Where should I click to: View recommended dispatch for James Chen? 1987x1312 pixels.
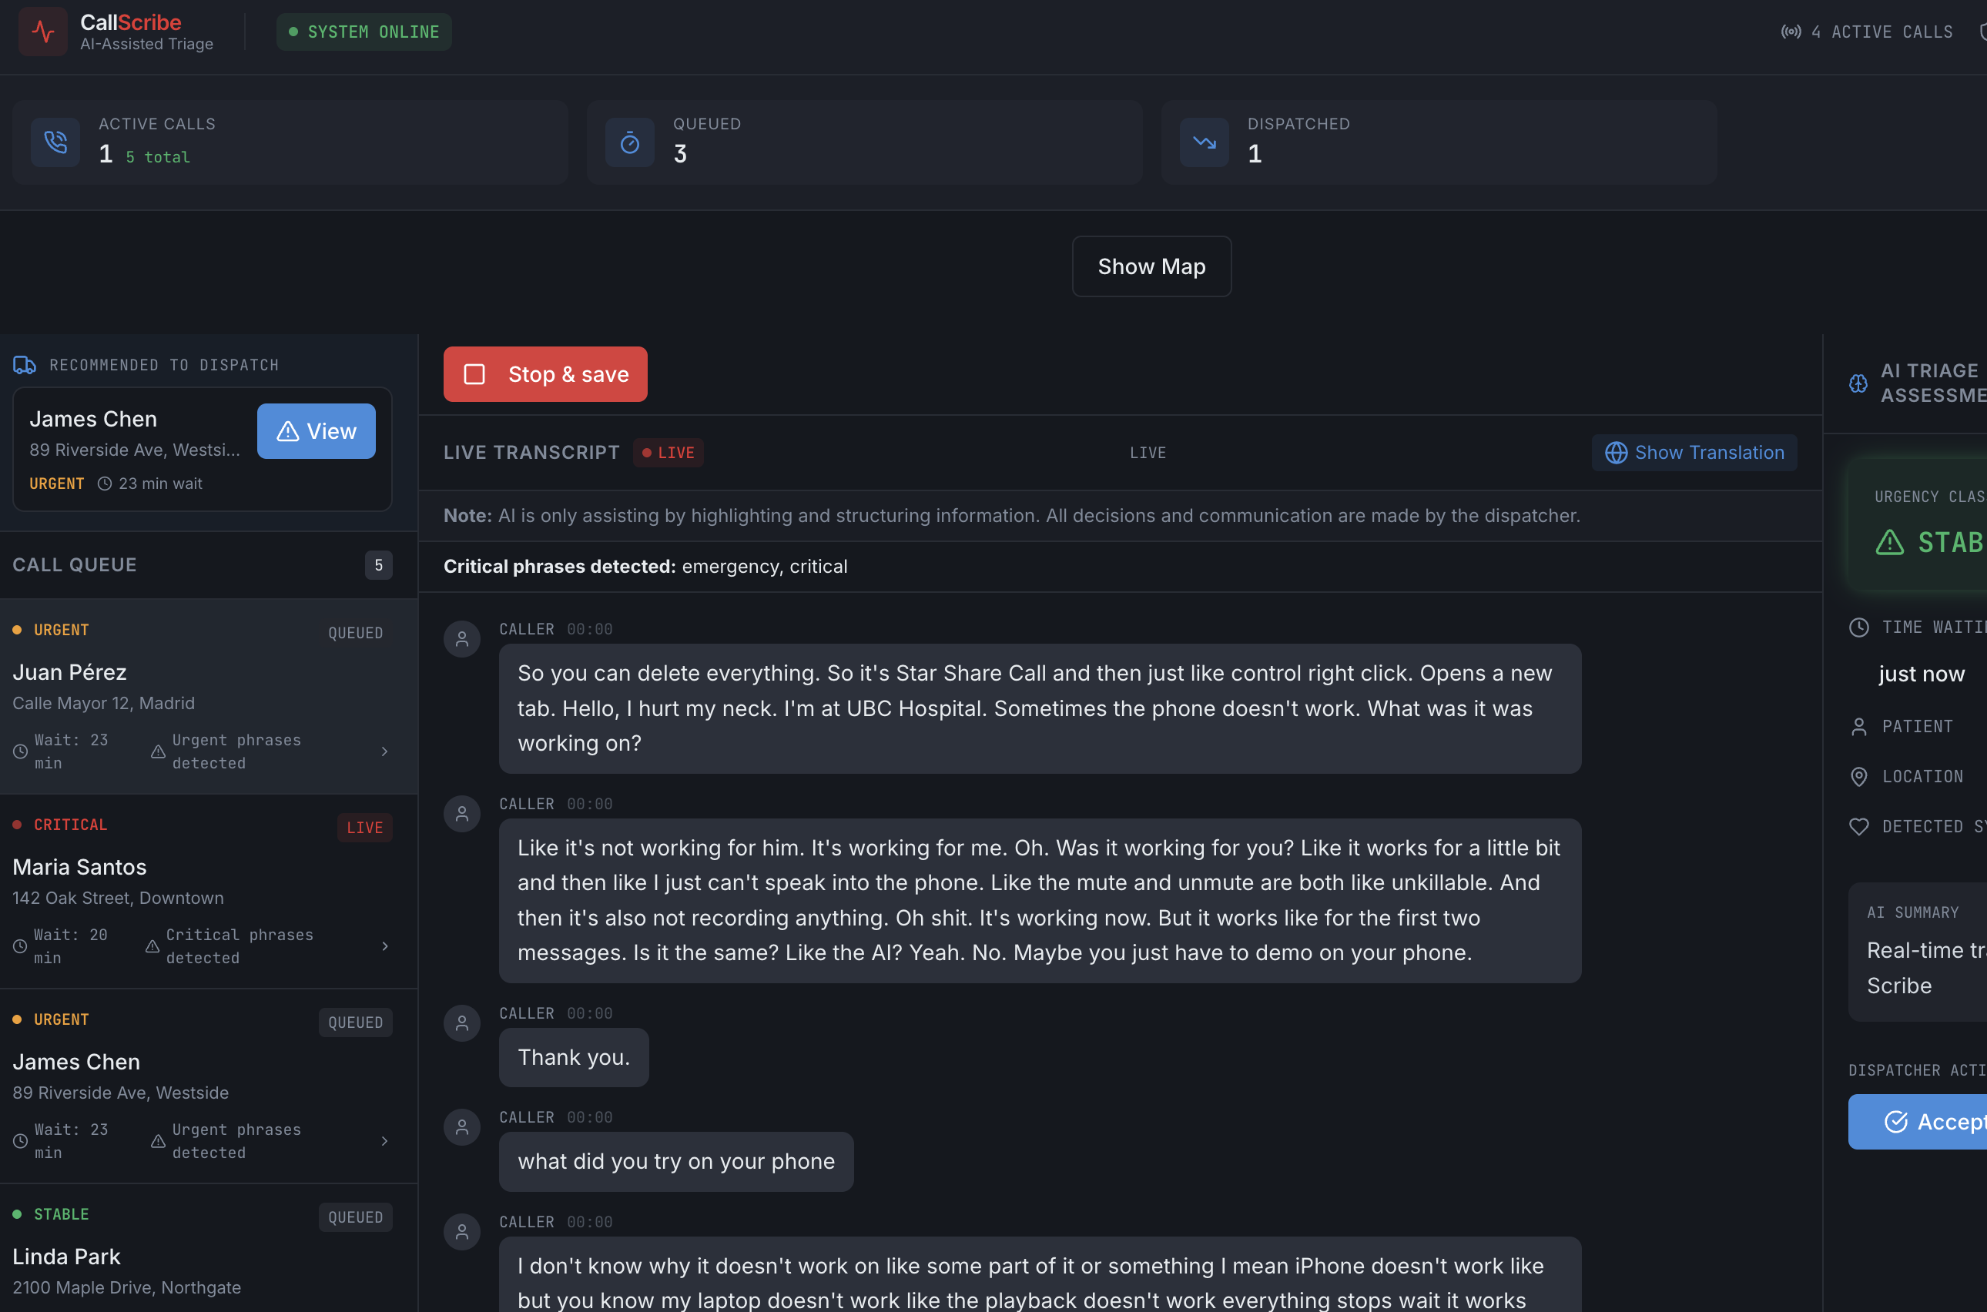coord(316,431)
